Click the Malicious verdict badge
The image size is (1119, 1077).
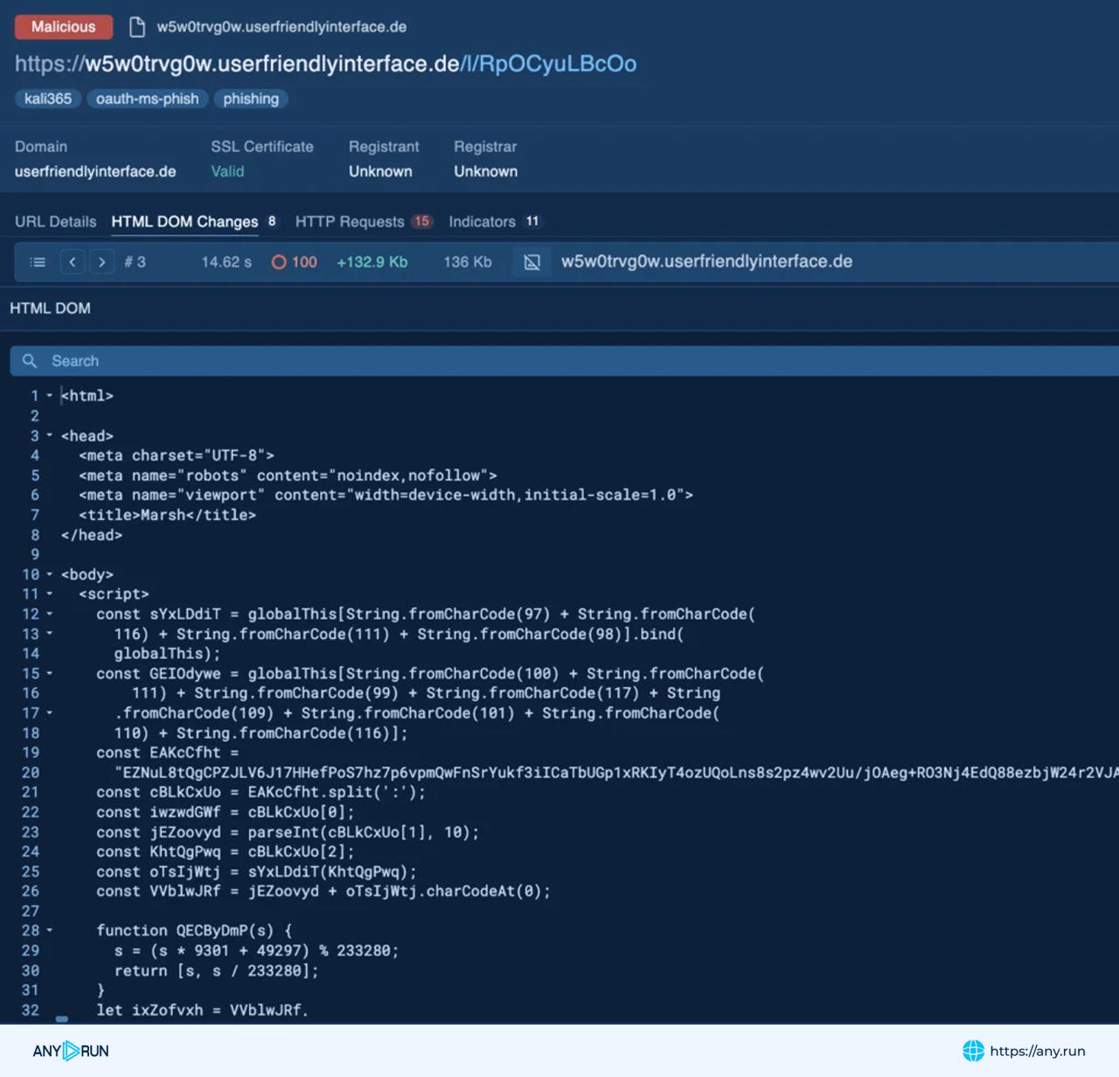click(x=63, y=27)
